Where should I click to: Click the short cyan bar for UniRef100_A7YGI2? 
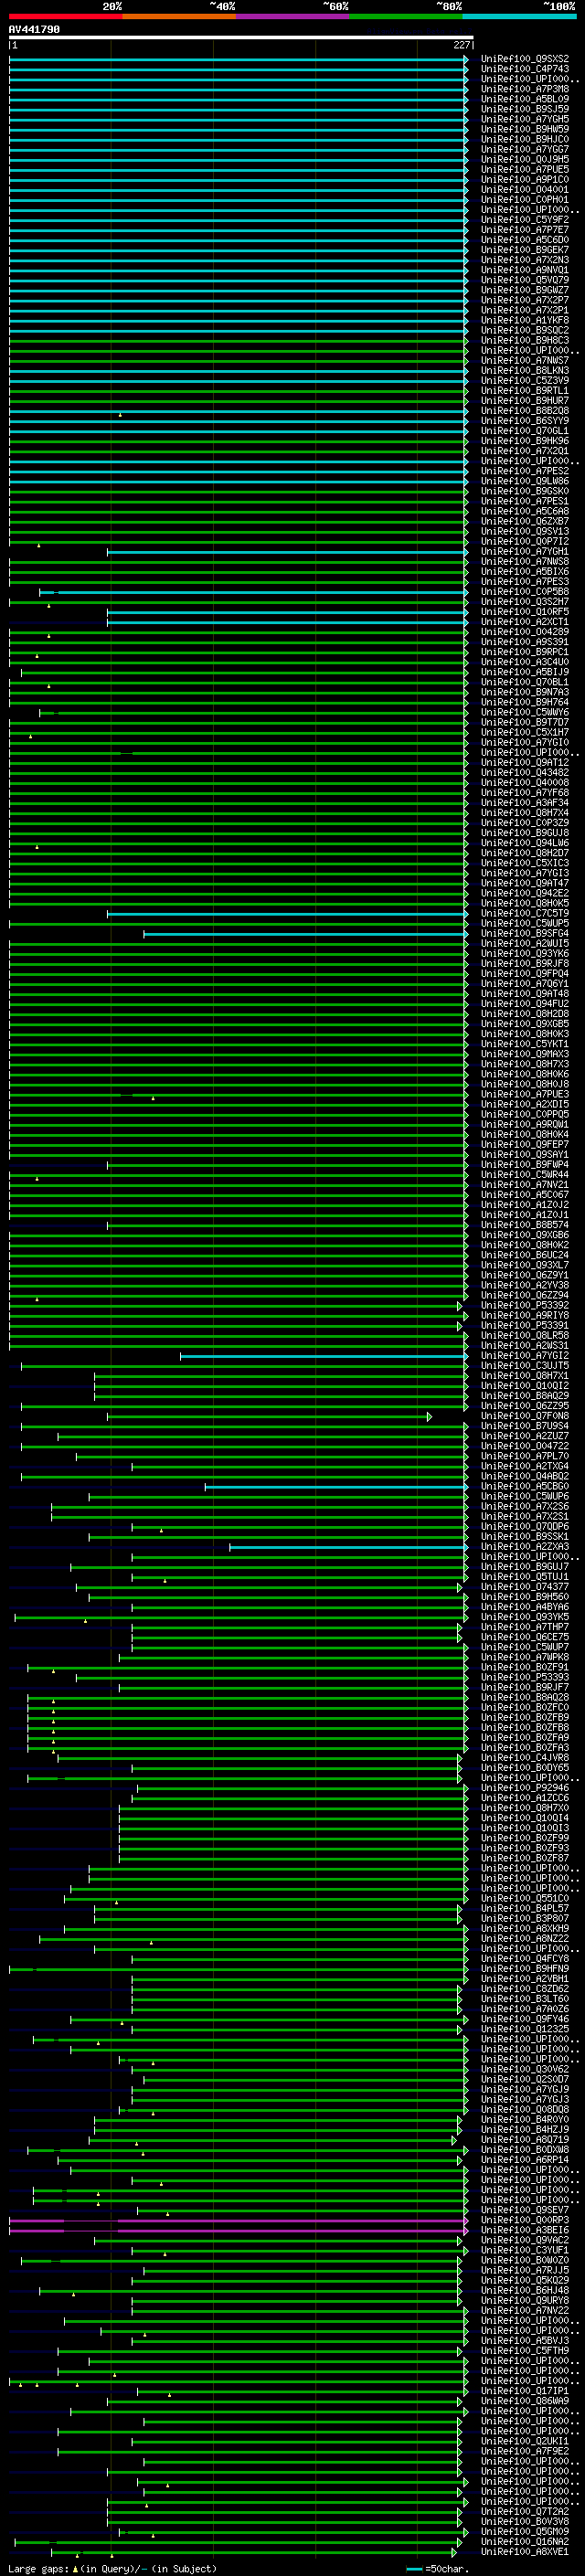tap(324, 1357)
